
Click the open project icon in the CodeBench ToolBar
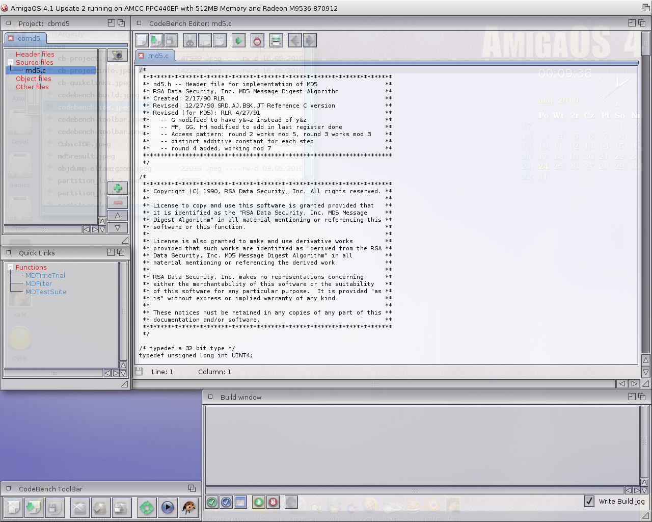coord(100,507)
